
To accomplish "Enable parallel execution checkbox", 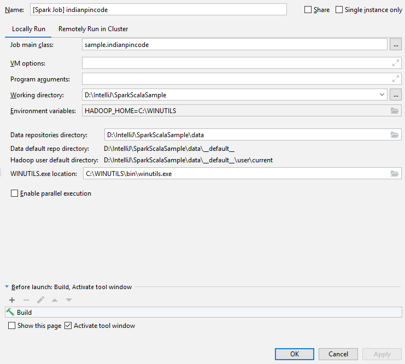I will tap(15, 193).
